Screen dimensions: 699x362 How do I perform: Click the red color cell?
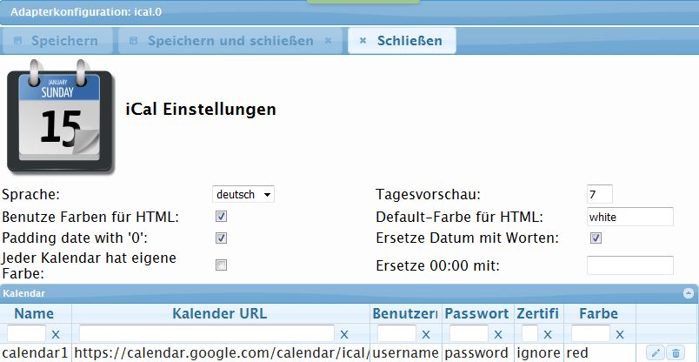coord(600,353)
